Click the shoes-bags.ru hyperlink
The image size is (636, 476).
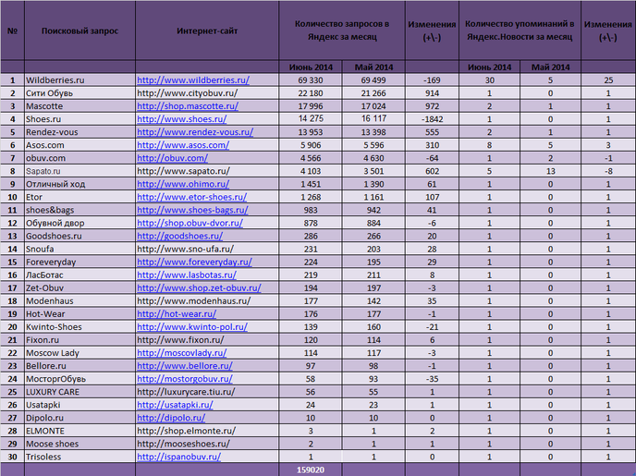click(192, 210)
